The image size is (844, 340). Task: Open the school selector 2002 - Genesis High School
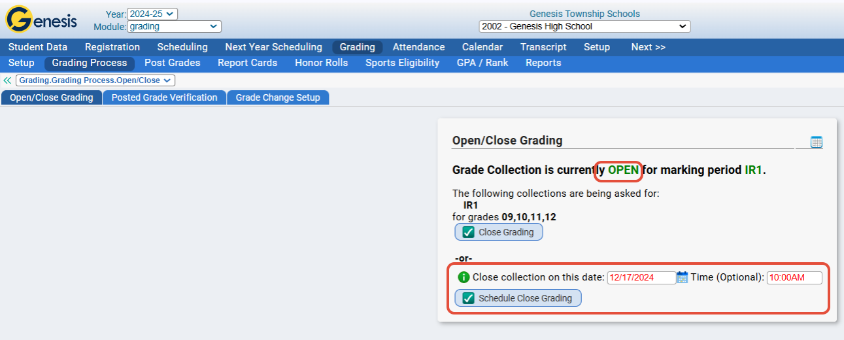tap(584, 27)
